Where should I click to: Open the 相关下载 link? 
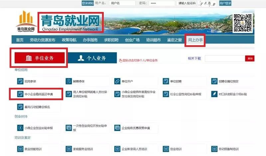coord(194,59)
